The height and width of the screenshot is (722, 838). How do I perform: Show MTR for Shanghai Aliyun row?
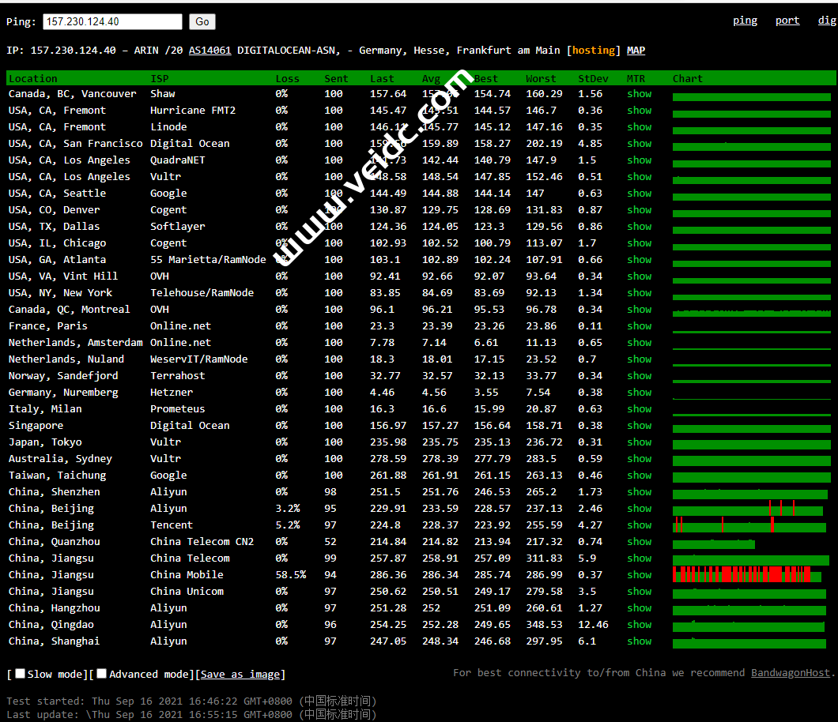coord(640,641)
